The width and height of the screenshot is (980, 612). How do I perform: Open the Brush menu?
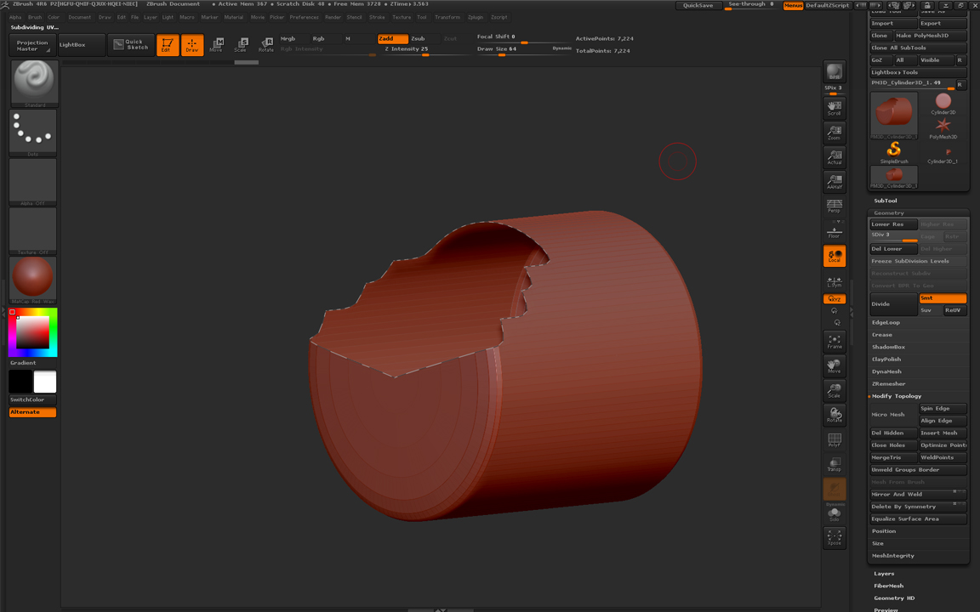point(35,18)
